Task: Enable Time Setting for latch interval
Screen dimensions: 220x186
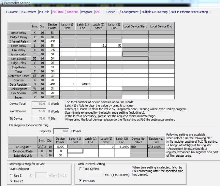Action: tap(81, 169)
